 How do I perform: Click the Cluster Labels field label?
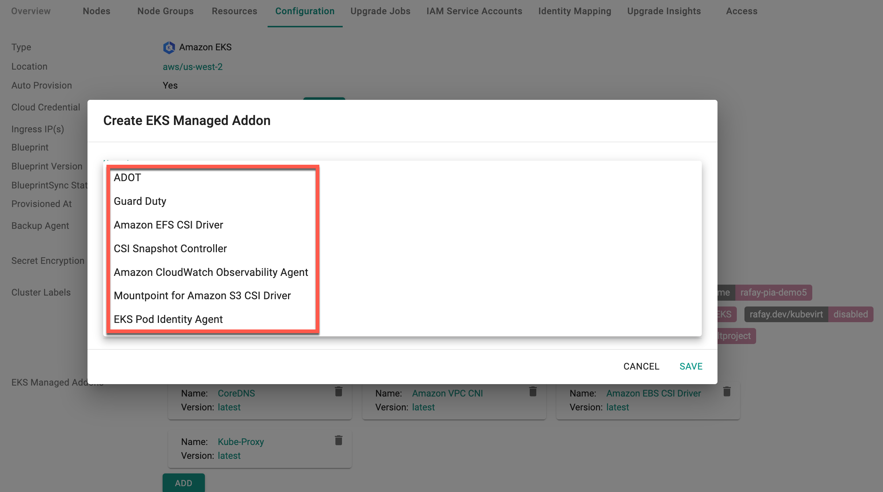point(41,292)
